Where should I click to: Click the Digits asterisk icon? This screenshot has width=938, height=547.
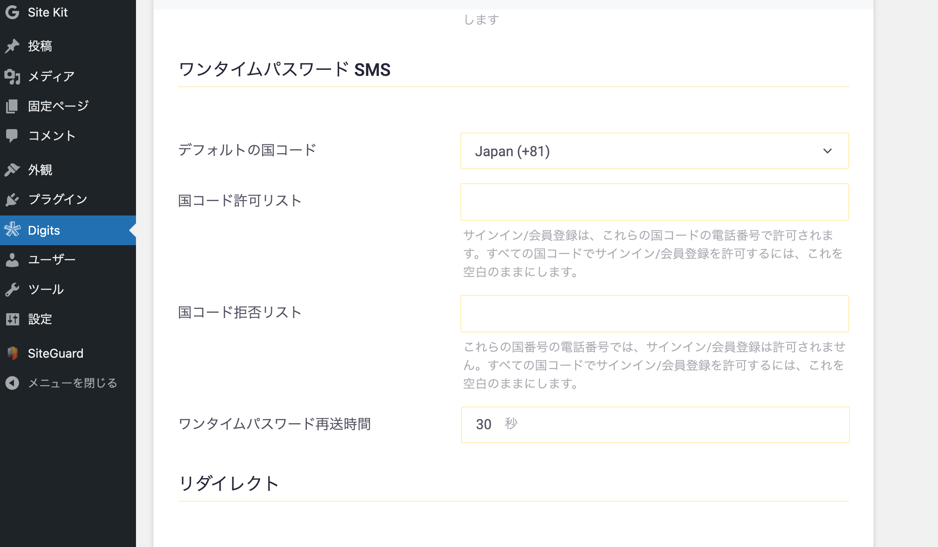click(12, 230)
